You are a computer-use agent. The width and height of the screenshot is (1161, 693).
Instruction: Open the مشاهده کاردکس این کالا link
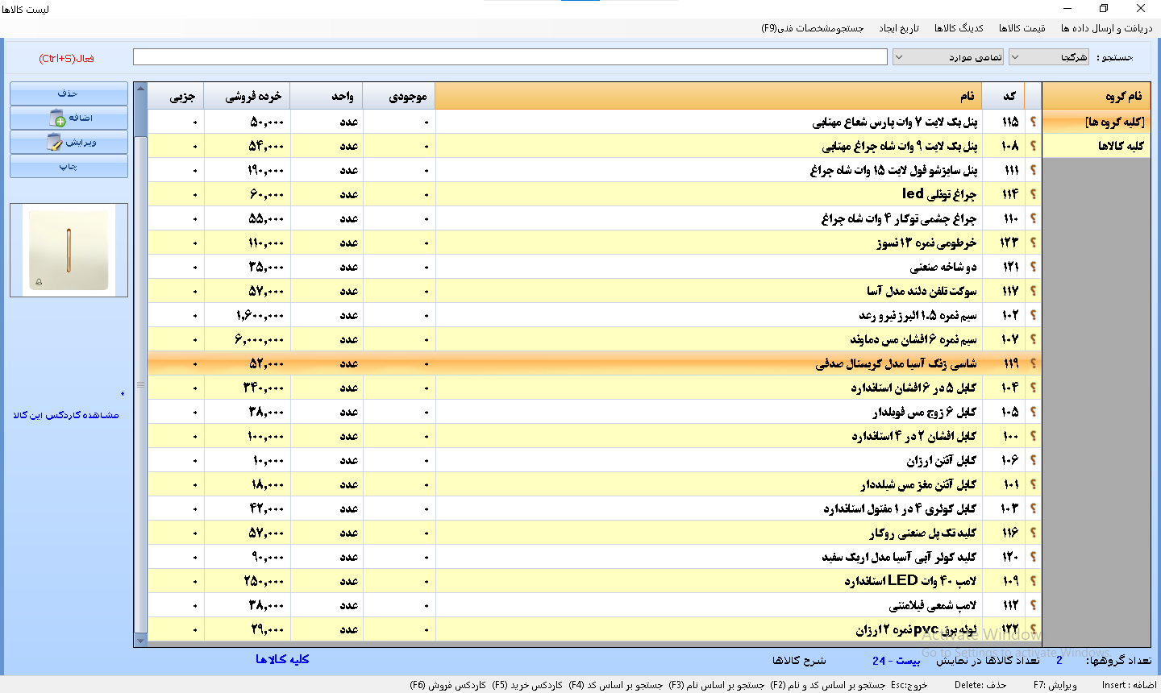point(66,415)
